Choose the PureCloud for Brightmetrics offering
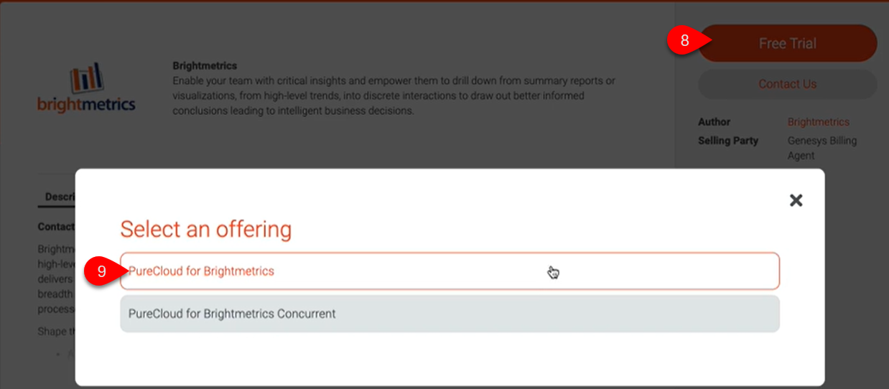 450,271
